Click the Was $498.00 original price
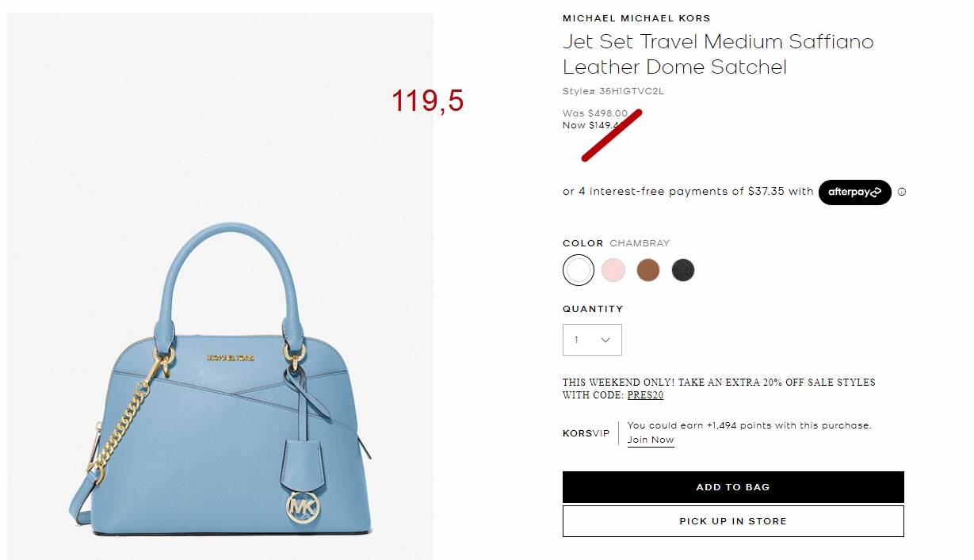 595,113
